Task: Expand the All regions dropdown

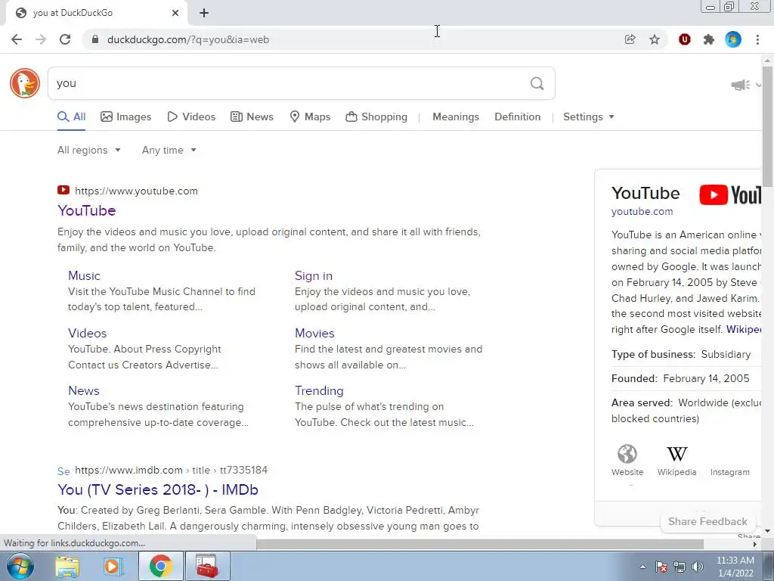Action: pos(89,150)
